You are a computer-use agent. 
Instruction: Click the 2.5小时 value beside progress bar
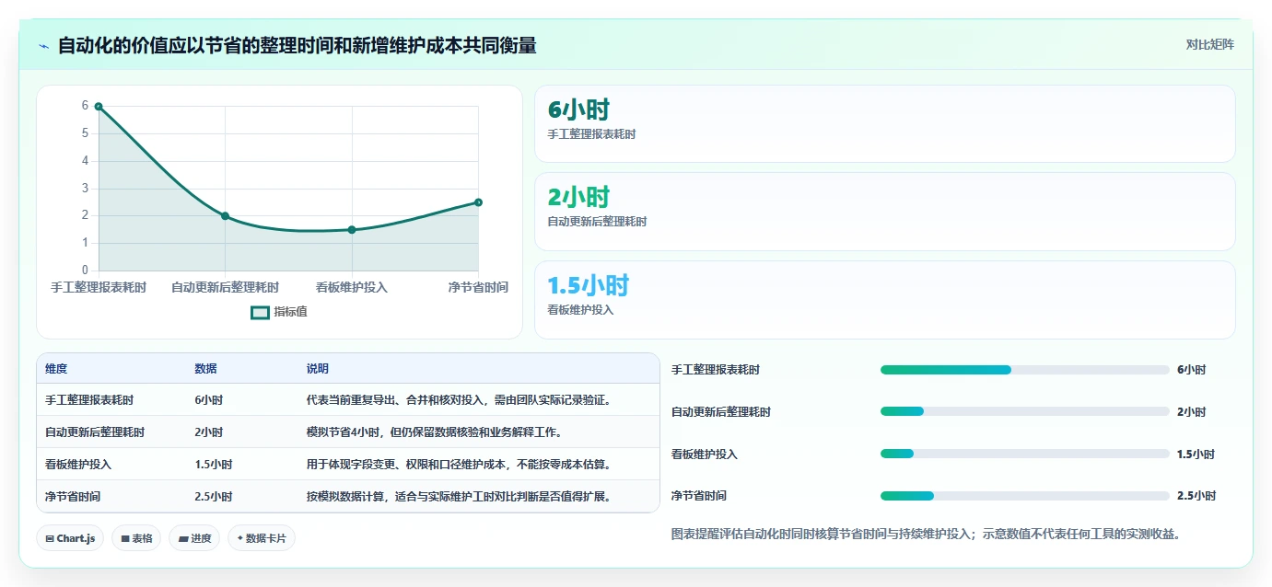pyautogui.click(x=1196, y=496)
